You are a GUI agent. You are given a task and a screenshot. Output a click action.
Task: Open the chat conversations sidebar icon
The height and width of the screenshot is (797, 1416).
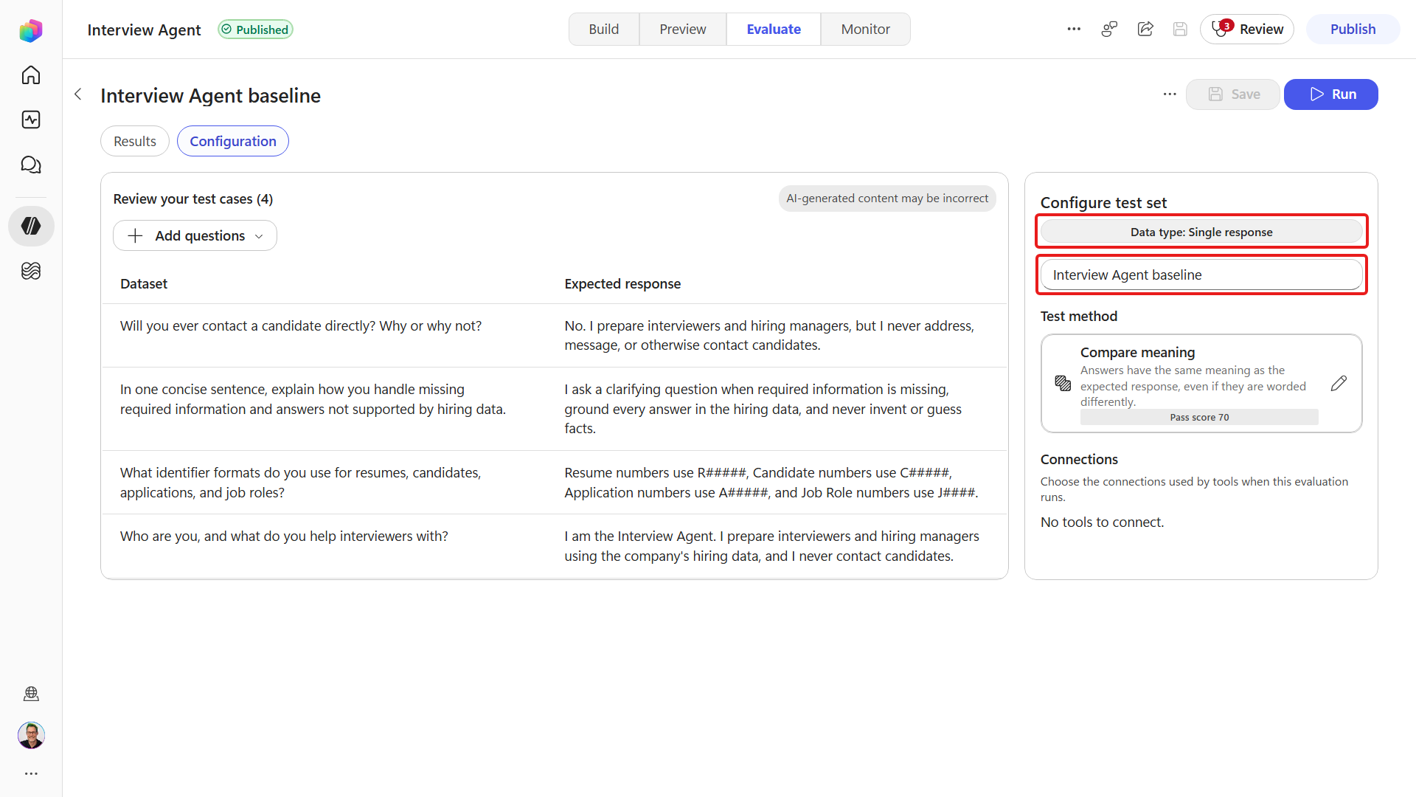pos(31,165)
